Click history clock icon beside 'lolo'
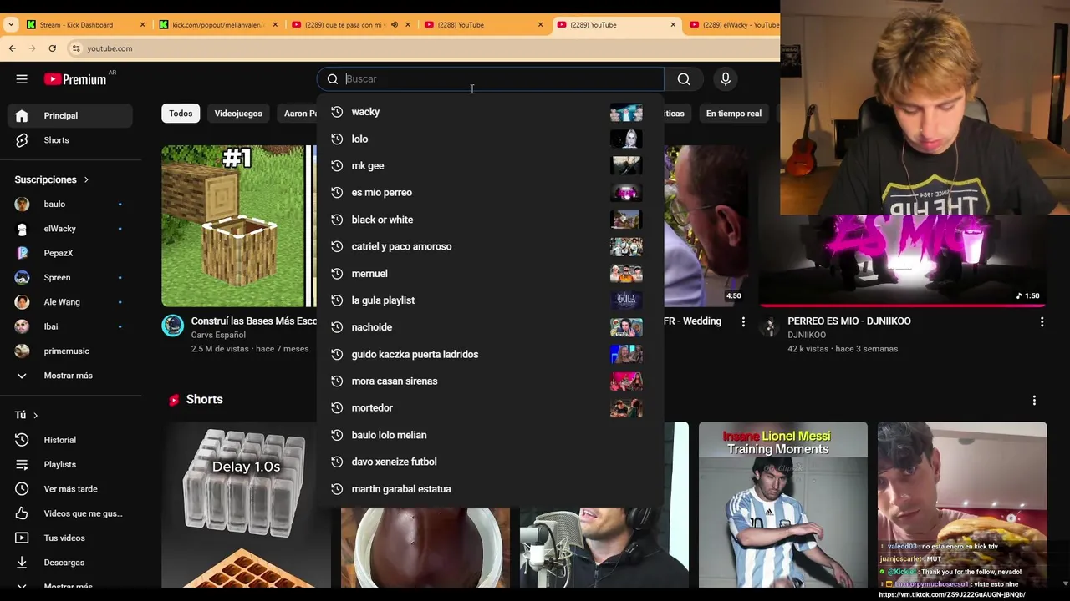 (x=337, y=139)
